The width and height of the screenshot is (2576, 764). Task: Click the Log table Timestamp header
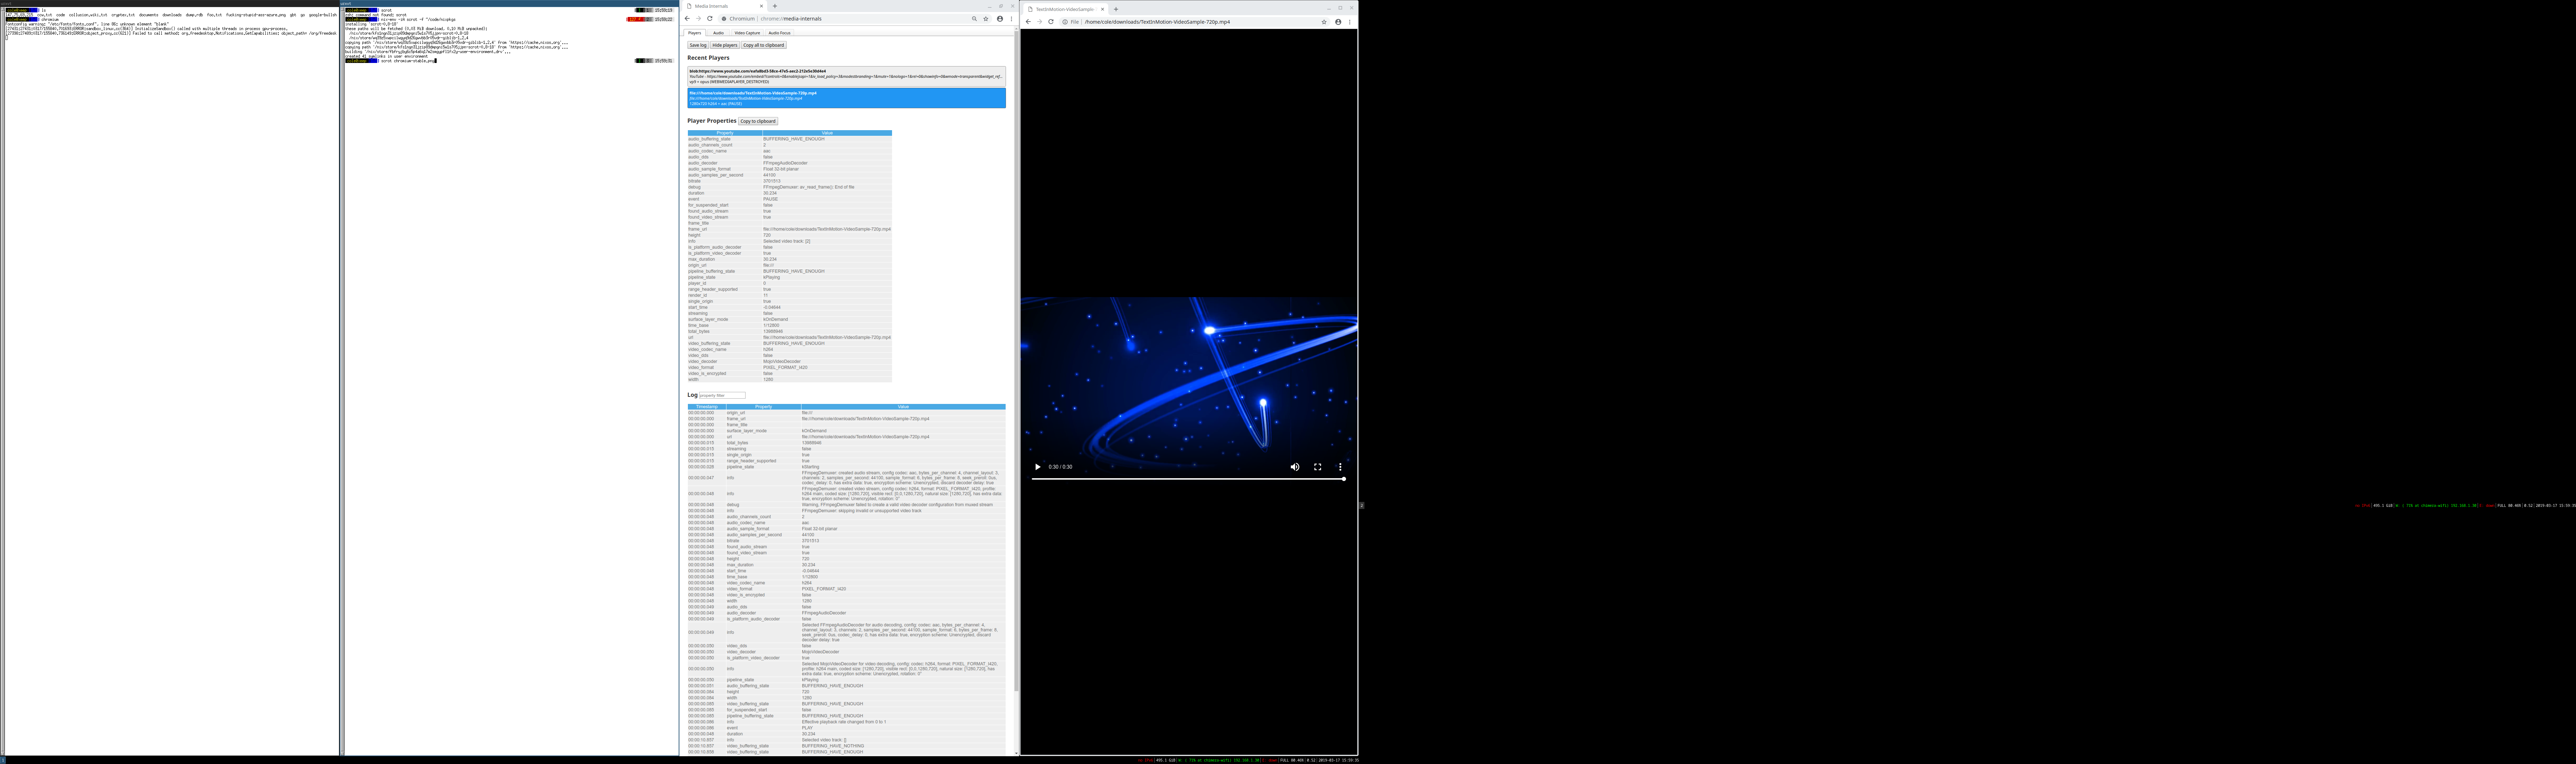point(707,407)
